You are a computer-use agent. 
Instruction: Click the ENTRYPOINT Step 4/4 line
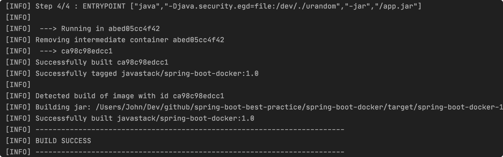pos(214,6)
